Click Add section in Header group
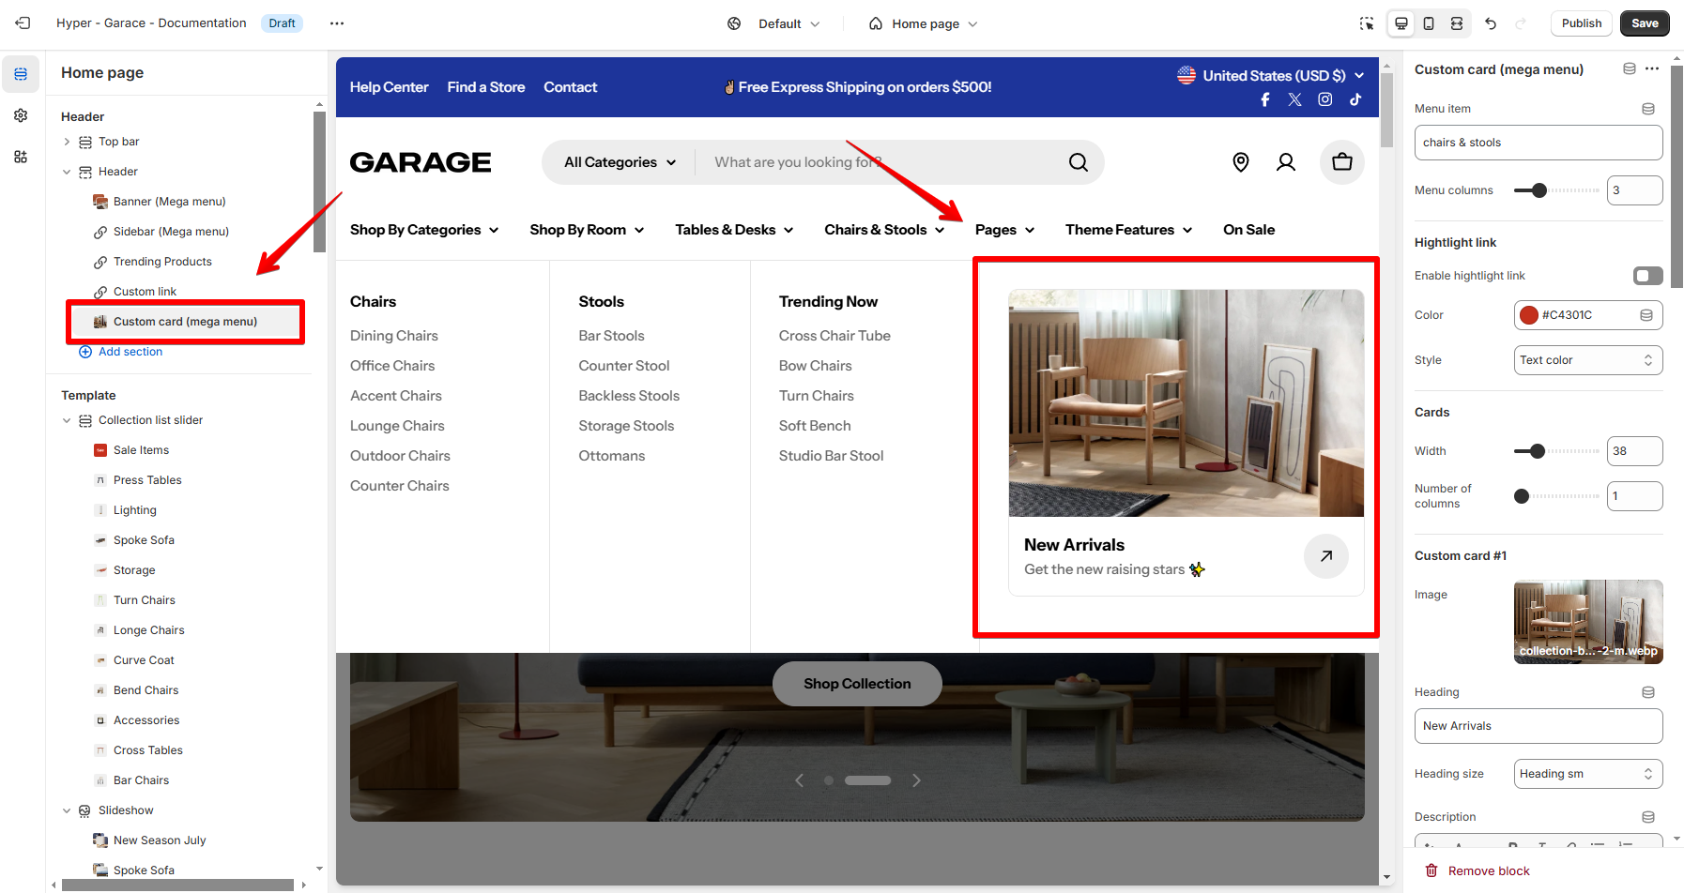Screen dimensions: 1684x893 click(121, 352)
